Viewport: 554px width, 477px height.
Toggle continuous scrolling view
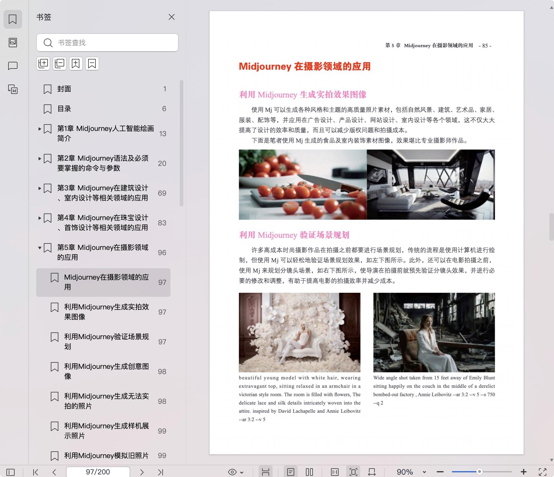[266, 472]
